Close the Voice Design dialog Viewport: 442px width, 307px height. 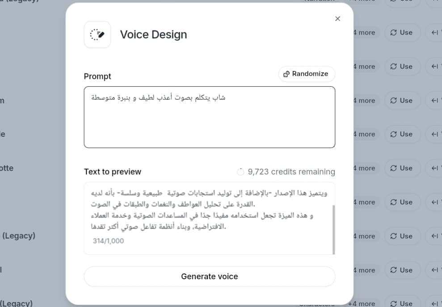click(x=337, y=18)
